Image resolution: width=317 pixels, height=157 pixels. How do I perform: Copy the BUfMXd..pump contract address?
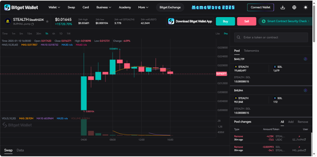point(33,24)
